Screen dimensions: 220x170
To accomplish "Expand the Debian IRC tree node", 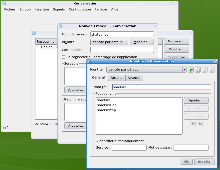I will pyautogui.click(x=38, y=47).
